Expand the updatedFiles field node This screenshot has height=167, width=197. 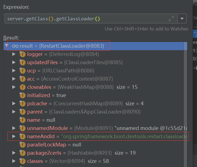(14, 63)
